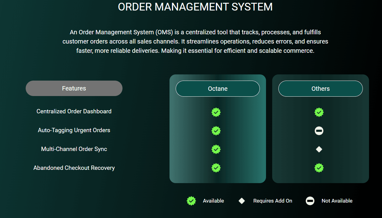The width and height of the screenshot is (382, 218).
Task: Select the Others column header
Action: click(320, 89)
